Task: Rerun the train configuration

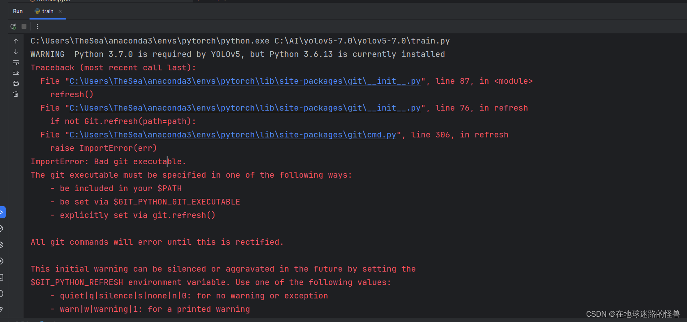Action: pos(13,26)
